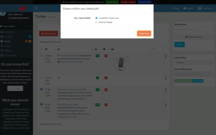Confirm with the Delete now button
The width and height of the screenshot is (216, 135).
tap(144, 33)
